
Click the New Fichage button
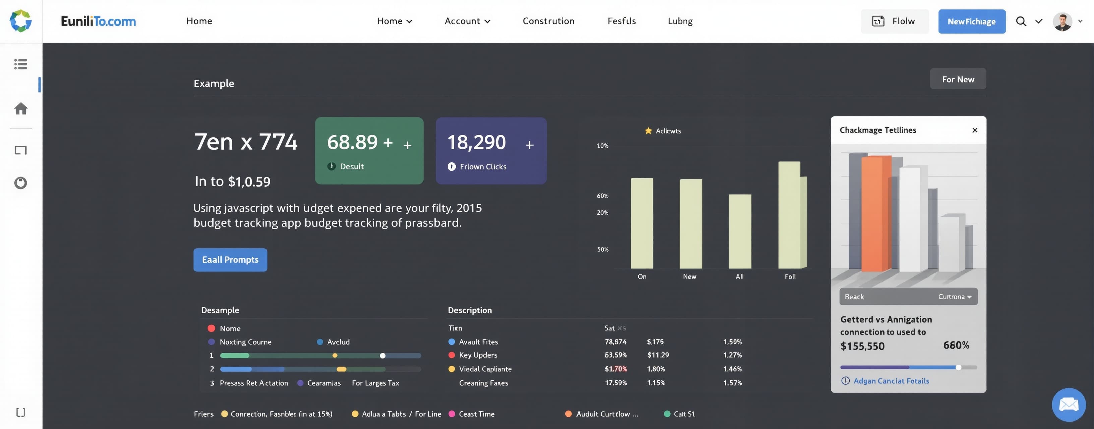pyautogui.click(x=972, y=21)
